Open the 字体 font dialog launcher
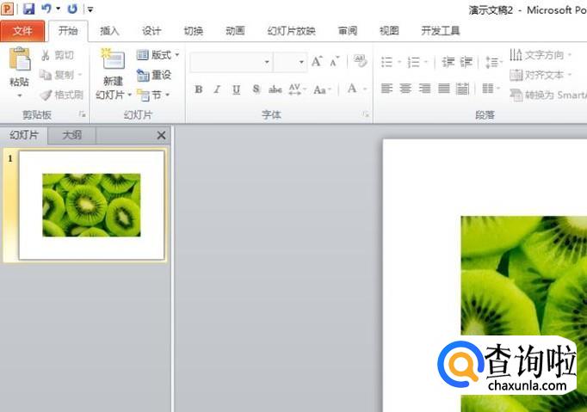The image size is (587, 412). pyautogui.click(x=366, y=114)
